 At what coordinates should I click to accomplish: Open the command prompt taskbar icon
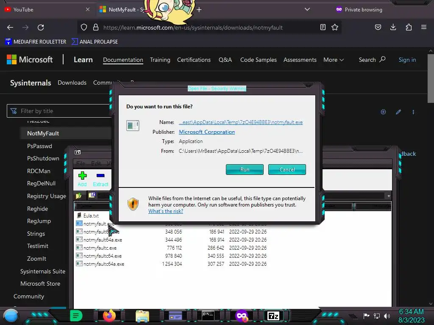click(x=208, y=316)
